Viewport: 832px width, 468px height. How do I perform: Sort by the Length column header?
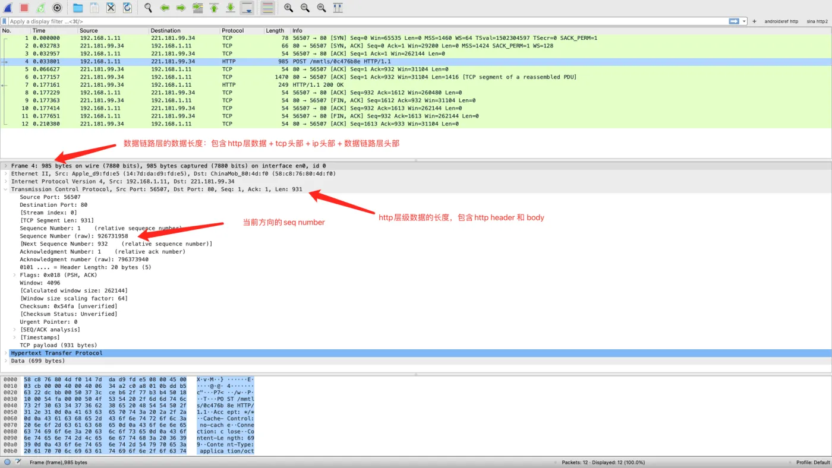[x=277, y=30]
